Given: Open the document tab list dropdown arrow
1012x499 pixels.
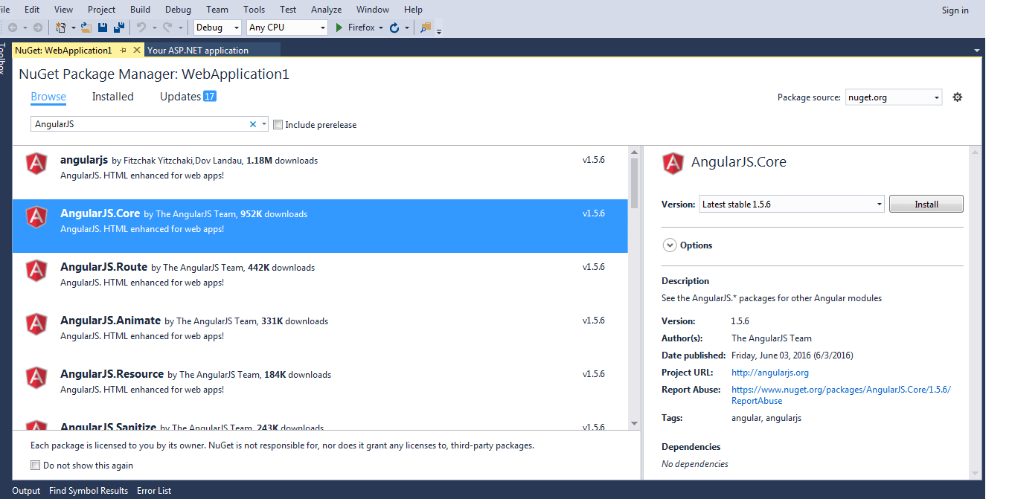Looking at the screenshot, I should (x=976, y=51).
